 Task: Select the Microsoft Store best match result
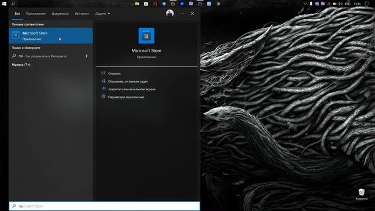point(51,36)
